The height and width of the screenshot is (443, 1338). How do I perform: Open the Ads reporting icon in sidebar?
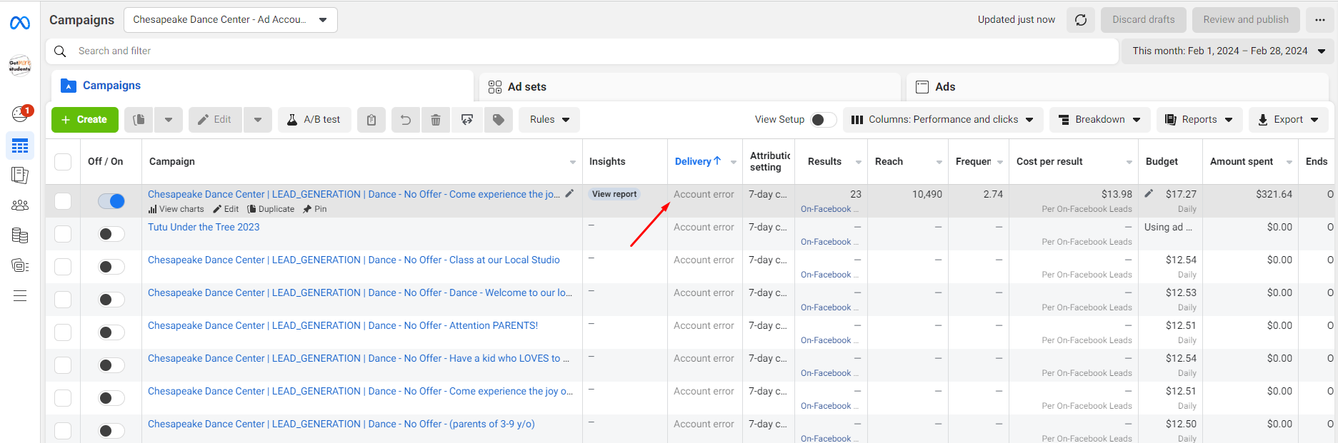(20, 175)
